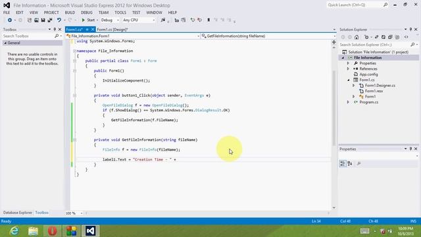This screenshot has width=421, height=237.
Task: Click the Pending Changes Filter icon
Action: click(366, 37)
